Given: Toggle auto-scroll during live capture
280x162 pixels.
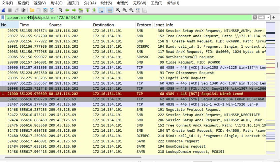Looking at the screenshot, I should (101, 10).
